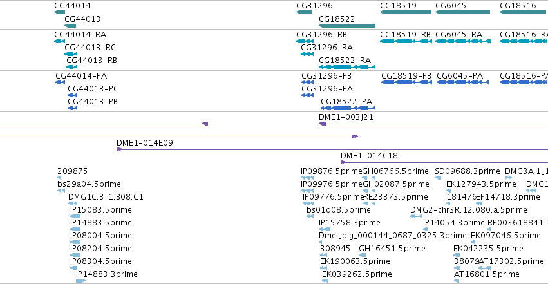The width and height of the screenshot is (548, 284).
Task: Click the IP09876.5prime EST
Action: tap(307, 178)
